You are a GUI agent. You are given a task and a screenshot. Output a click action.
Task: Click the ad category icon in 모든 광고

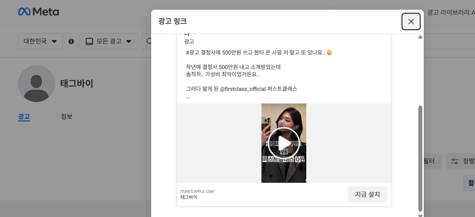(x=89, y=41)
